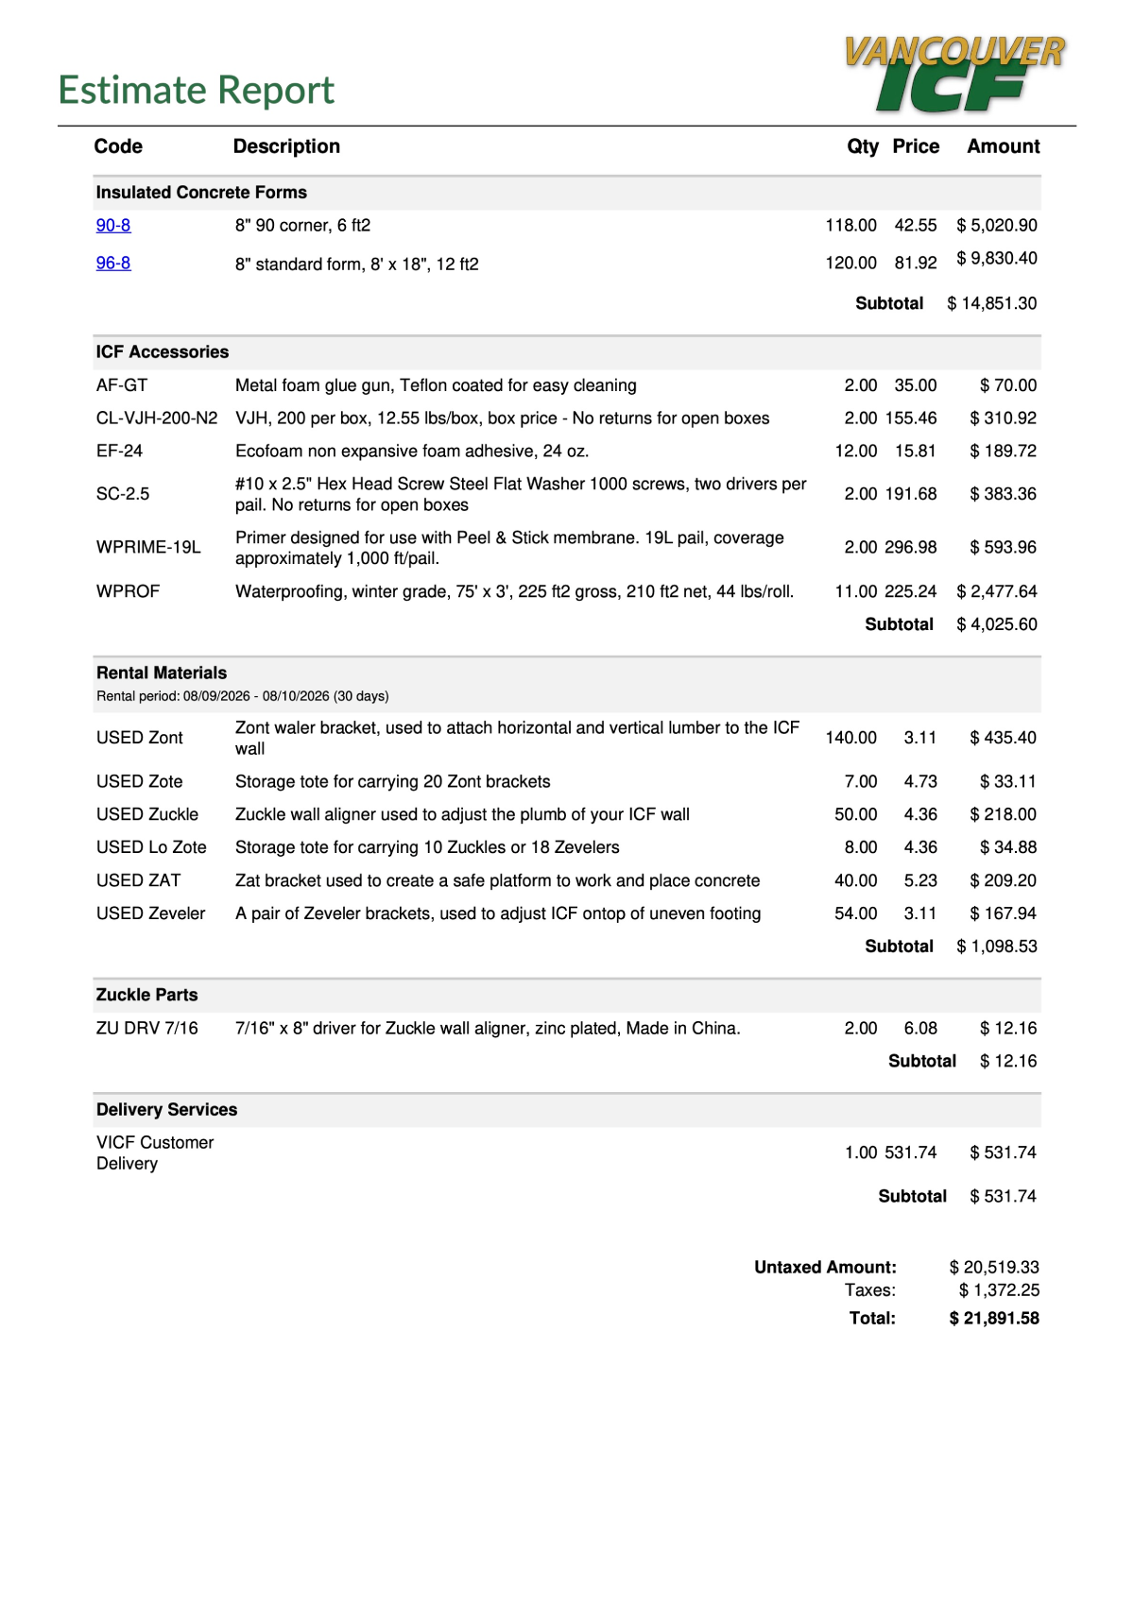Select the Rental Materials section heading
The image size is (1134, 1604).
click(162, 674)
